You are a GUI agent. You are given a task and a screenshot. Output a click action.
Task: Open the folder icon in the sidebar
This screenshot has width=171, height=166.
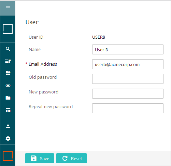tap(8, 98)
